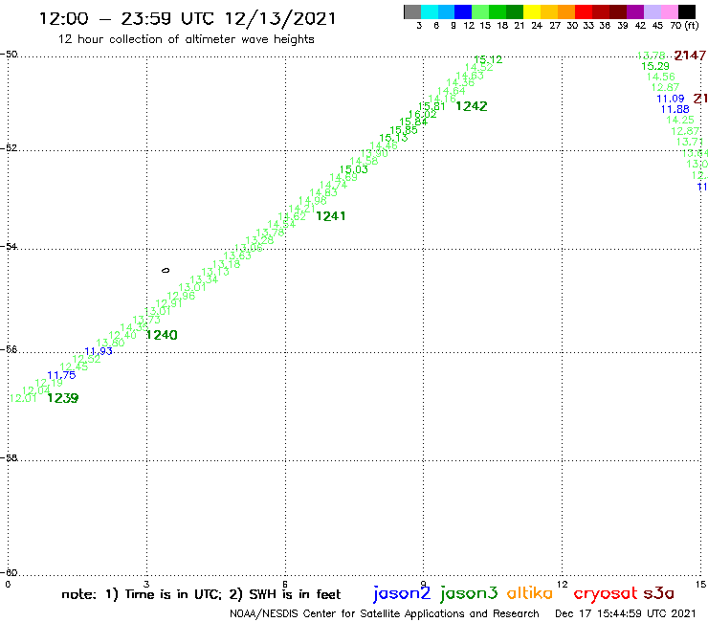
Task: Click the black legend swatch
Action: tap(686, 11)
